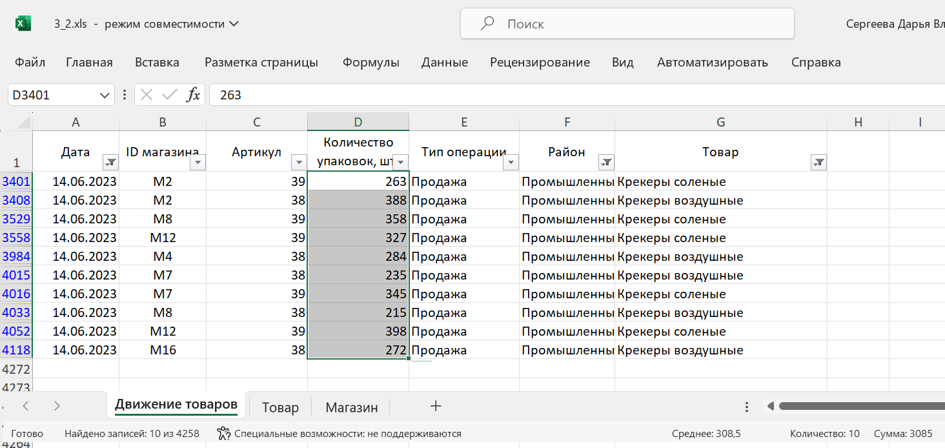Select the Движение товаров sheet tab
This screenshot has width=945, height=448.
coord(176,405)
